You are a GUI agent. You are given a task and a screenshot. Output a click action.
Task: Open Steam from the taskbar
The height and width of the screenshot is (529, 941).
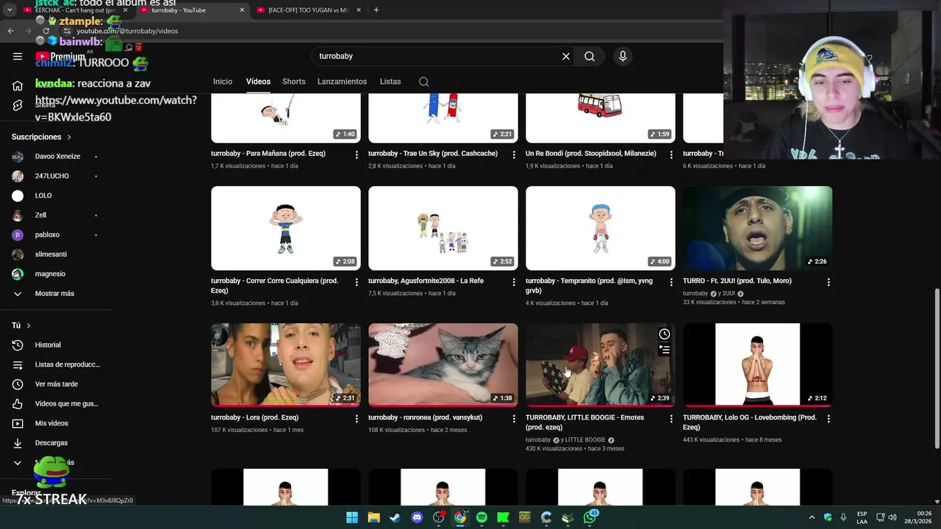click(x=396, y=517)
